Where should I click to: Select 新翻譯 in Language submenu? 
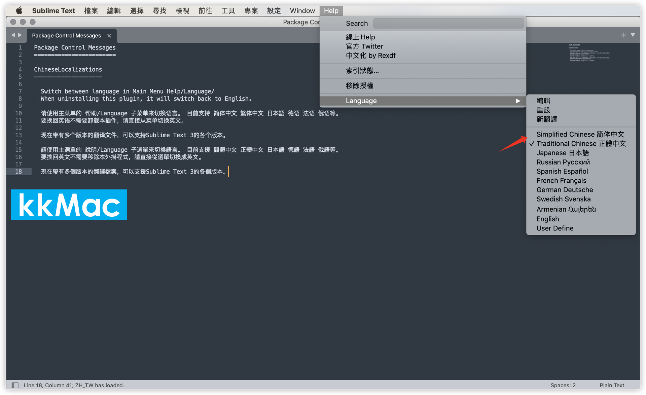581,119
